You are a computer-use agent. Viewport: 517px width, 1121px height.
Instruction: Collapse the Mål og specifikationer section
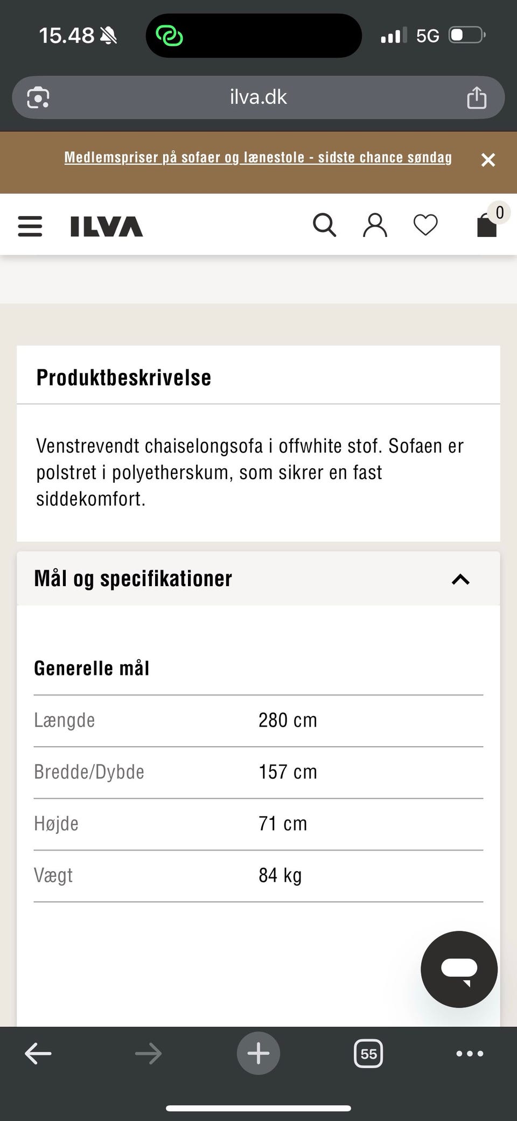point(460,579)
